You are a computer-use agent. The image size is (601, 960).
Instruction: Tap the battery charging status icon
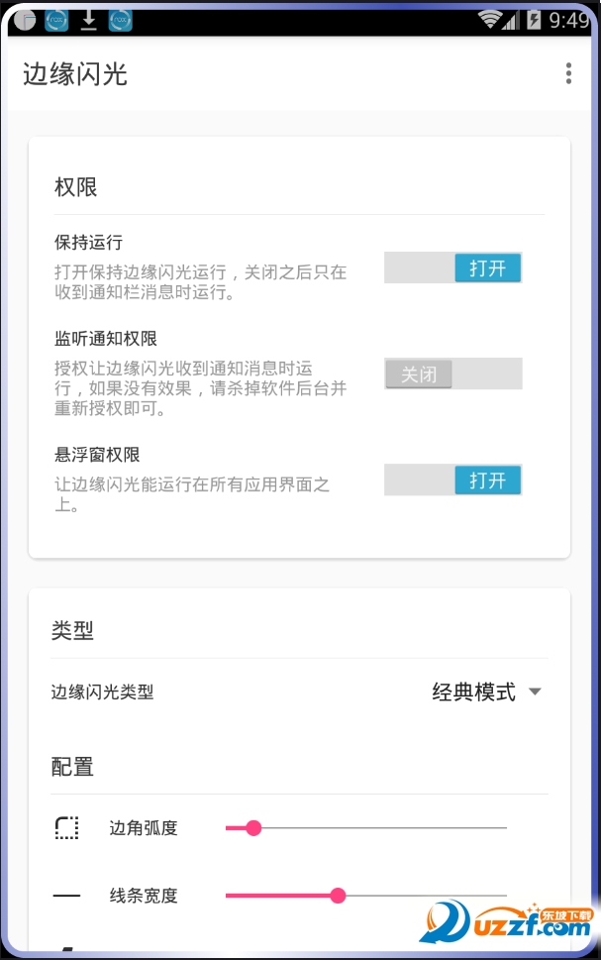click(535, 19)
